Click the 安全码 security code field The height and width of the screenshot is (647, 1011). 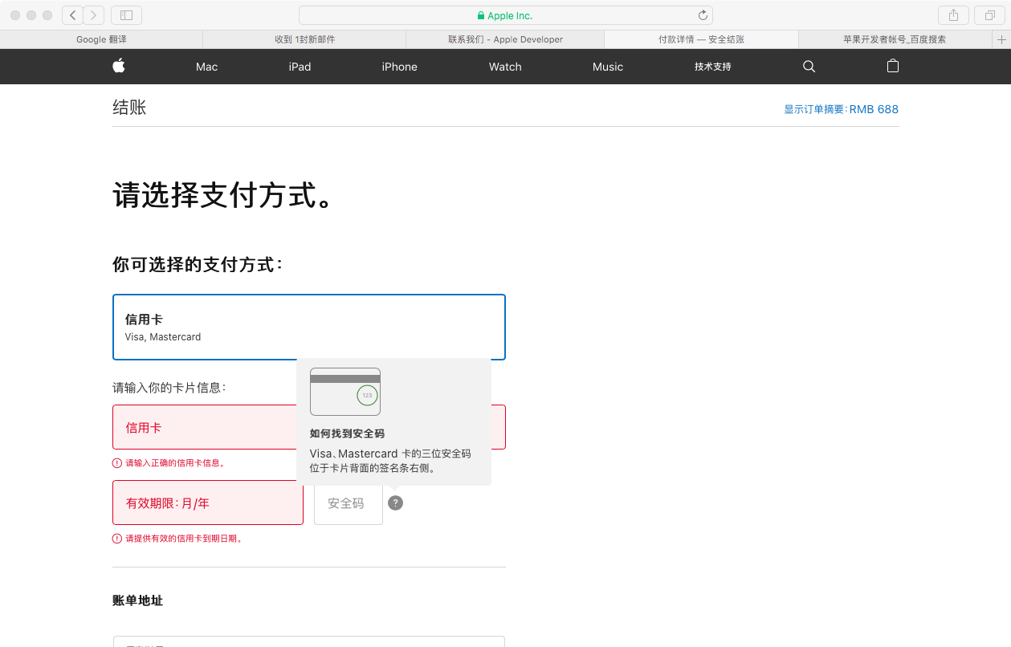pyautogui.click(x=349, y=503)
